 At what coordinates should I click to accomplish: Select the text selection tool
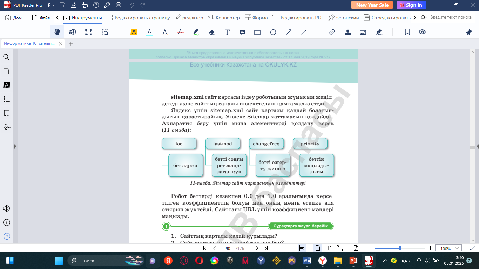click(73, 32)
